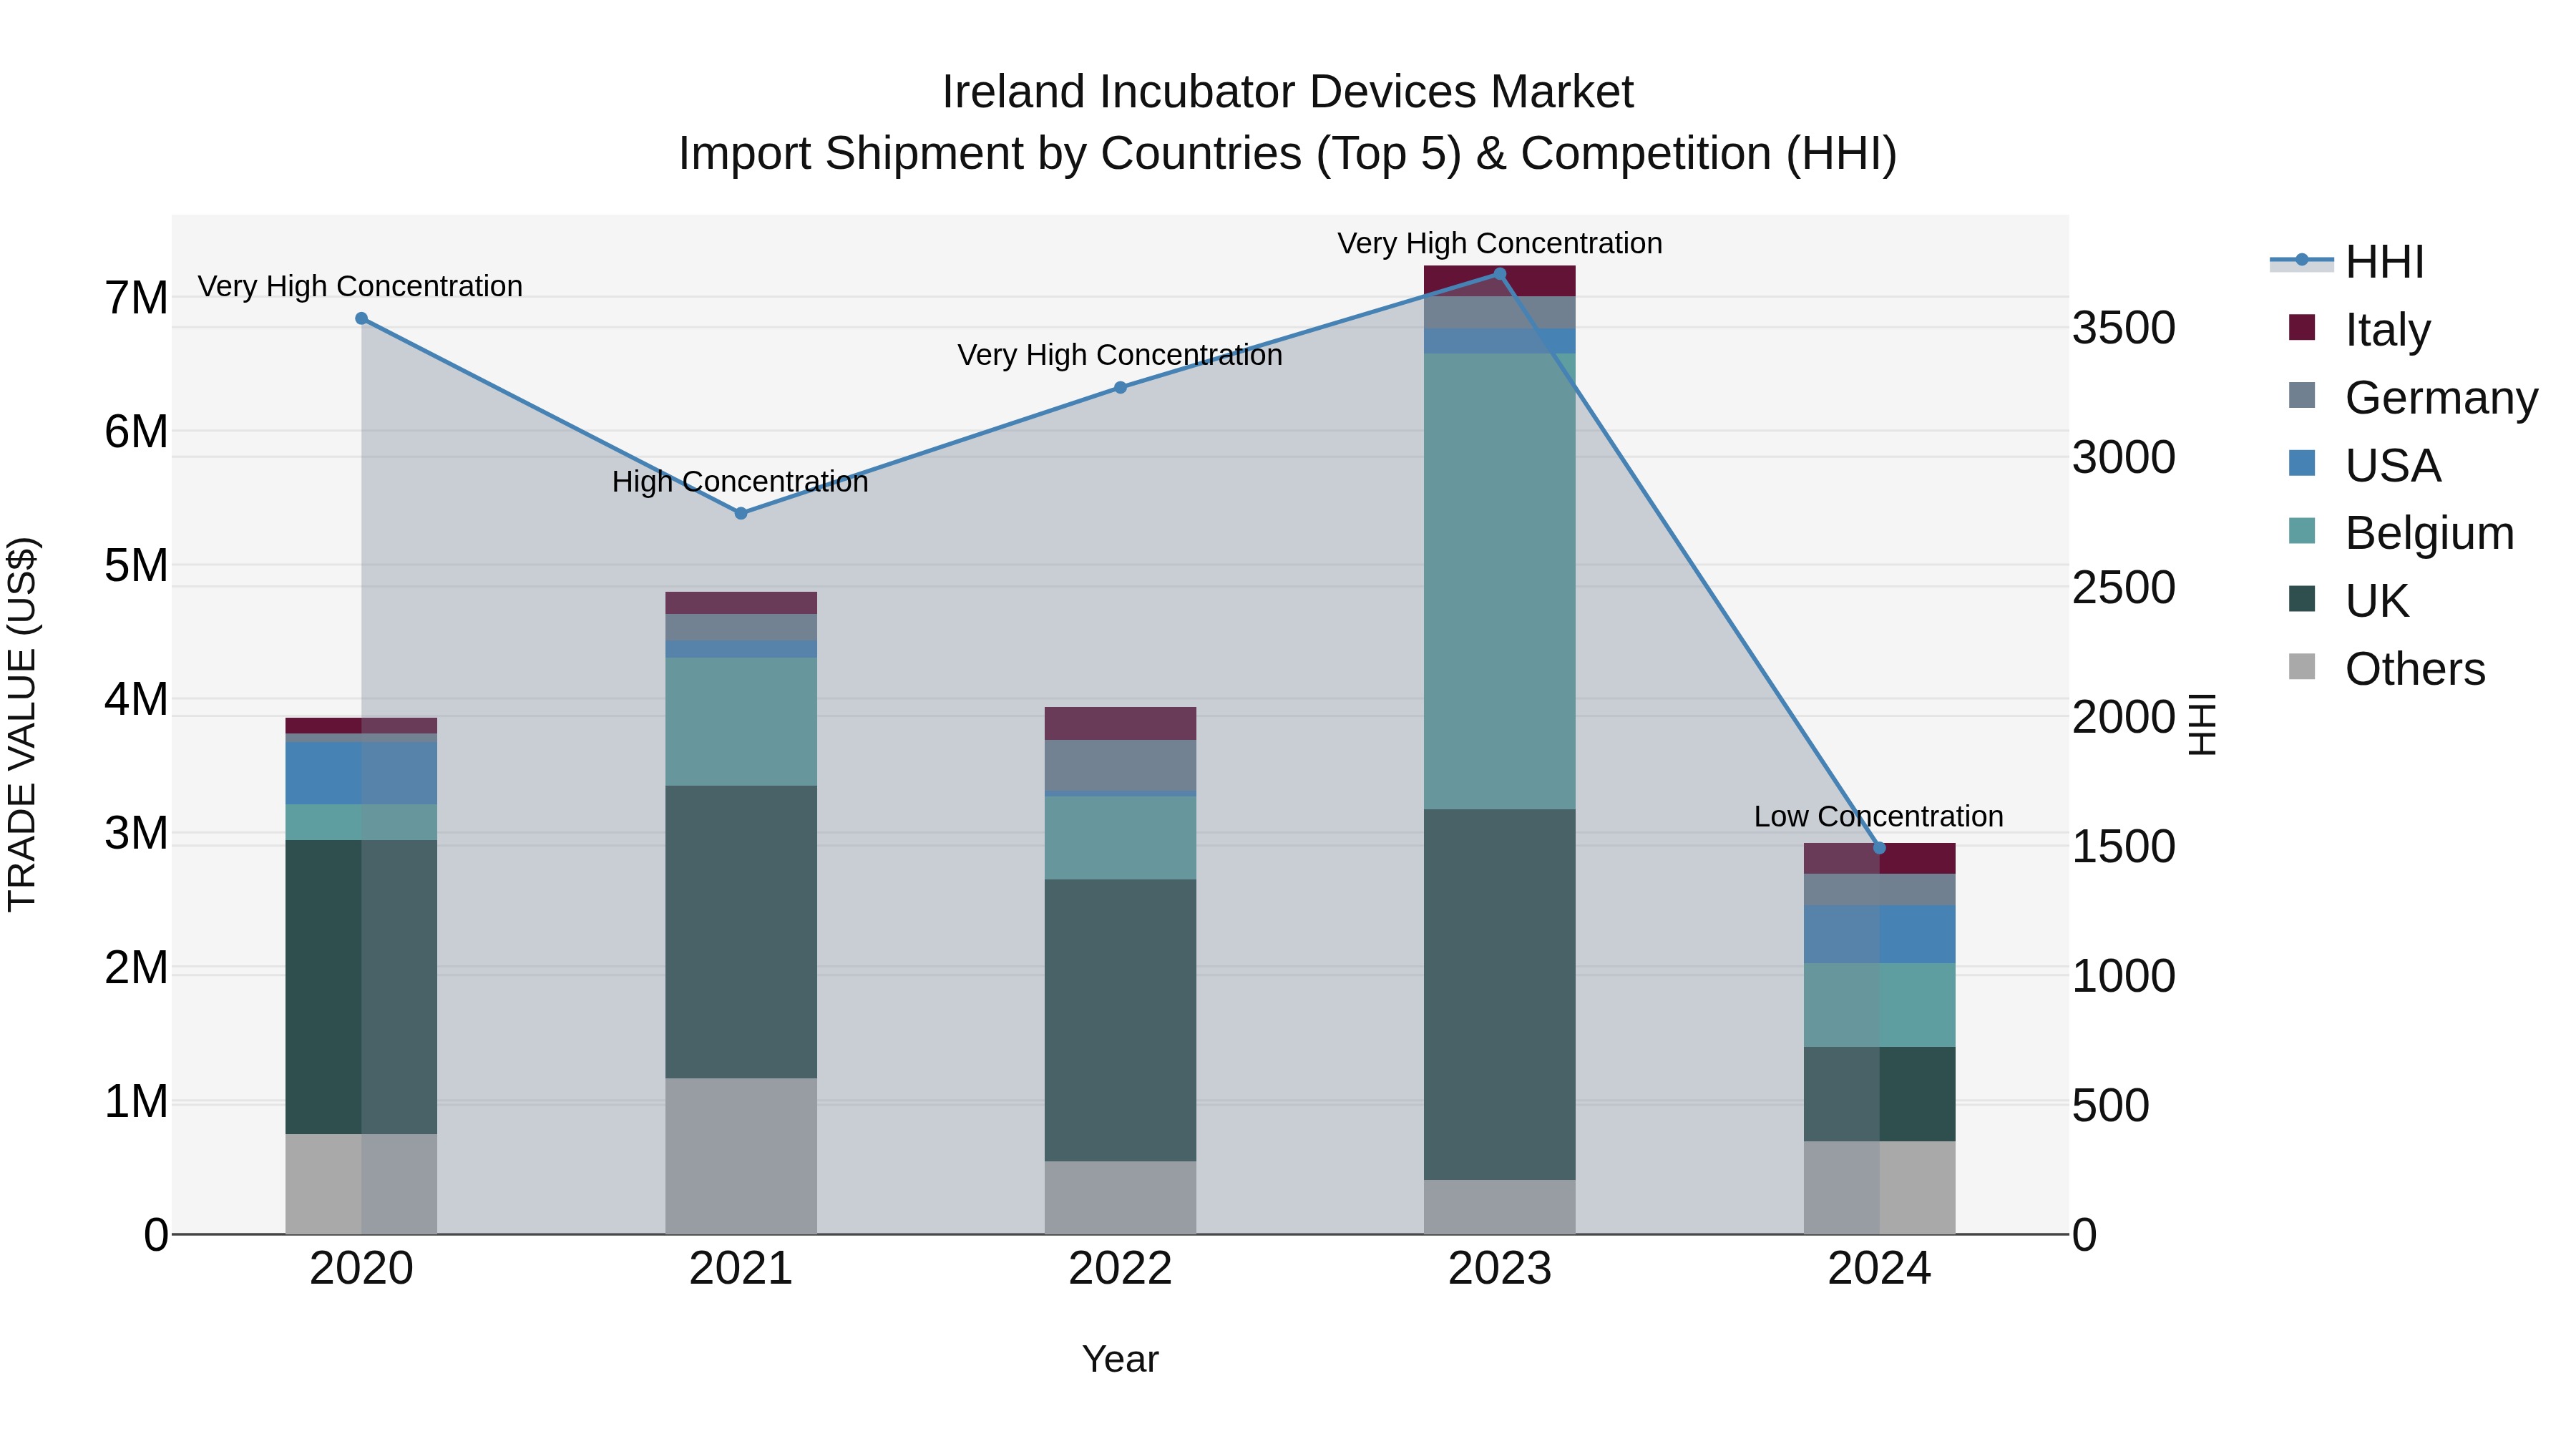Select the 2020 HHI data point
This screenshot has width=2576, height=1449.
coord(361,319)
